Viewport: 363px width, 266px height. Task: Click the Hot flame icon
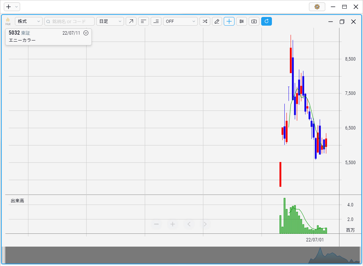[x=8, y=21]
